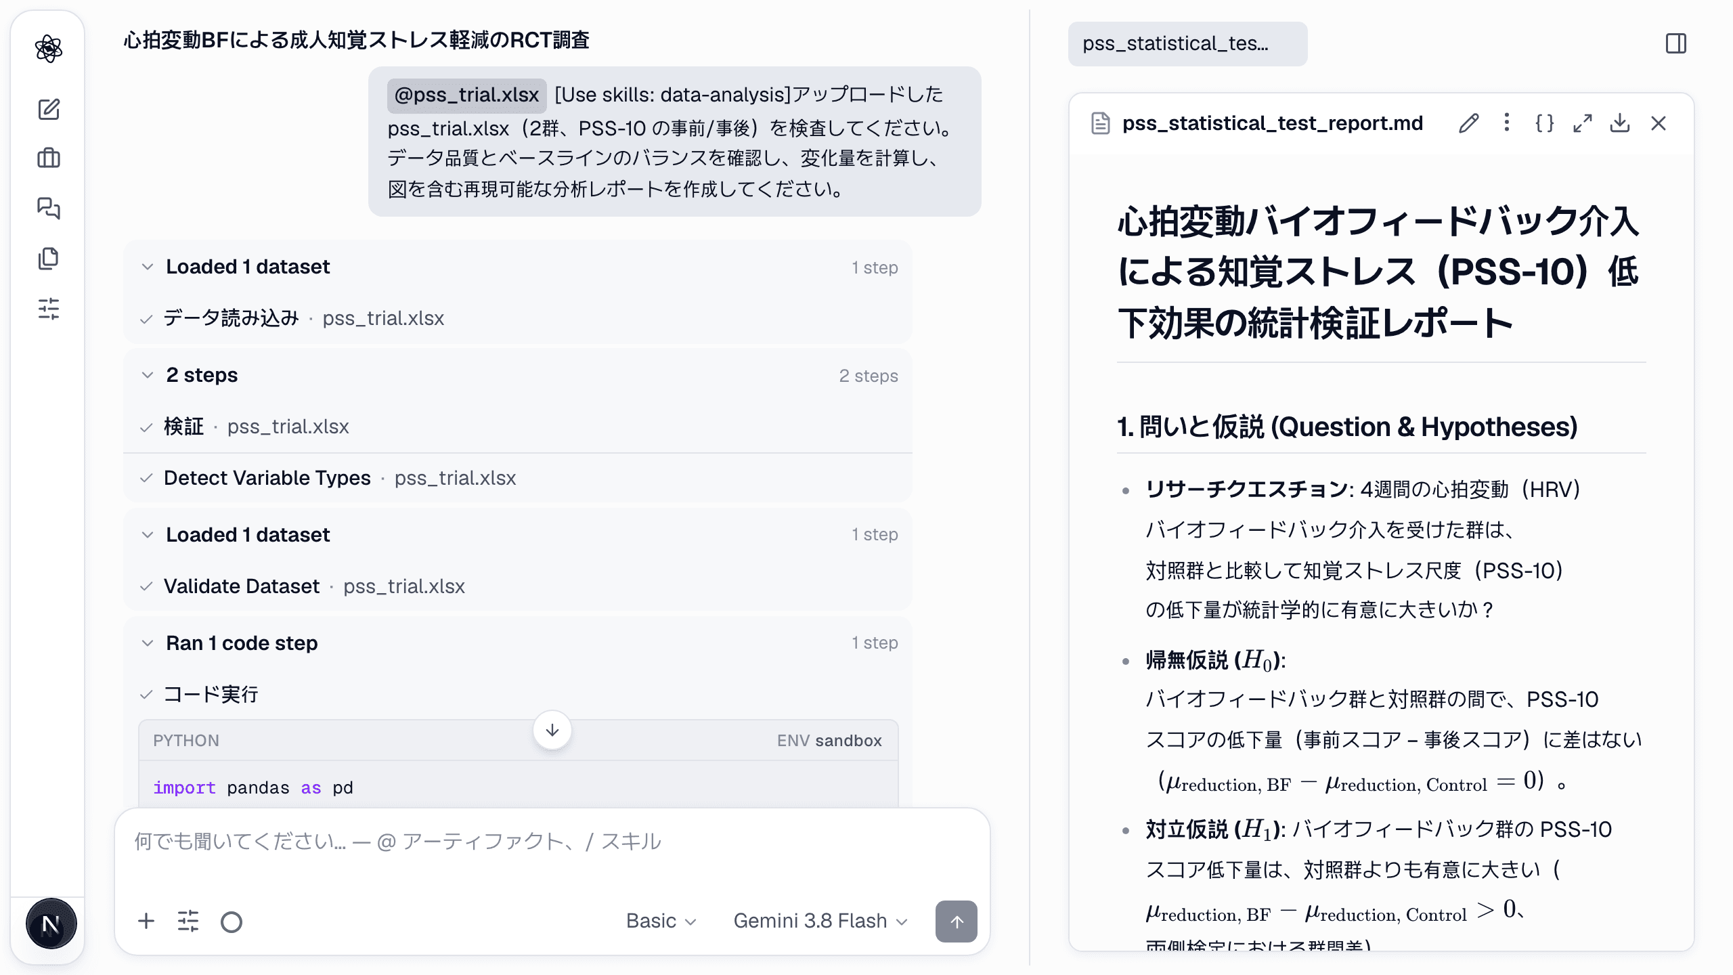This screenshot has width=1733, height=975.
Task: Open composer tools sliders icon
Action: click(x=188, y=922)
